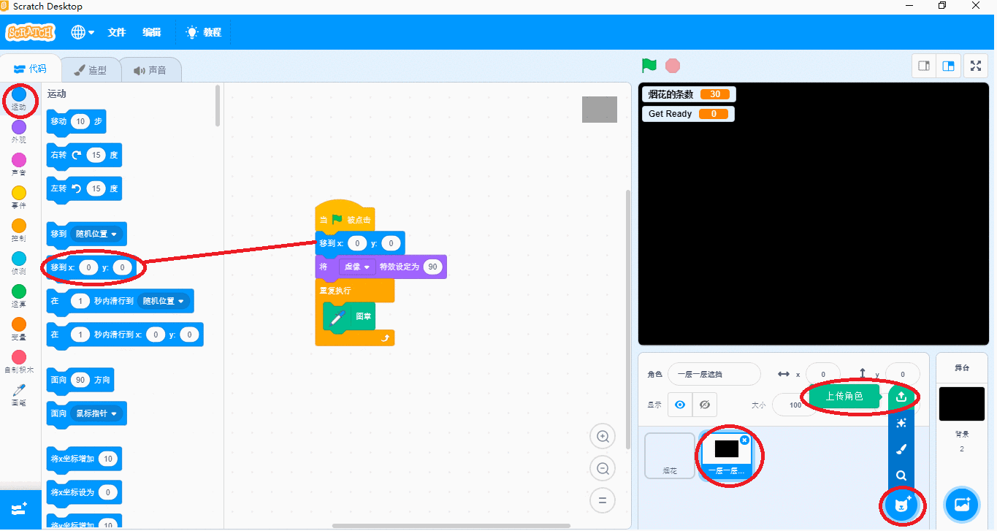Viewport: 997px width, 531px height.
Task: Open the language globe dropdown
Action: 83,32
